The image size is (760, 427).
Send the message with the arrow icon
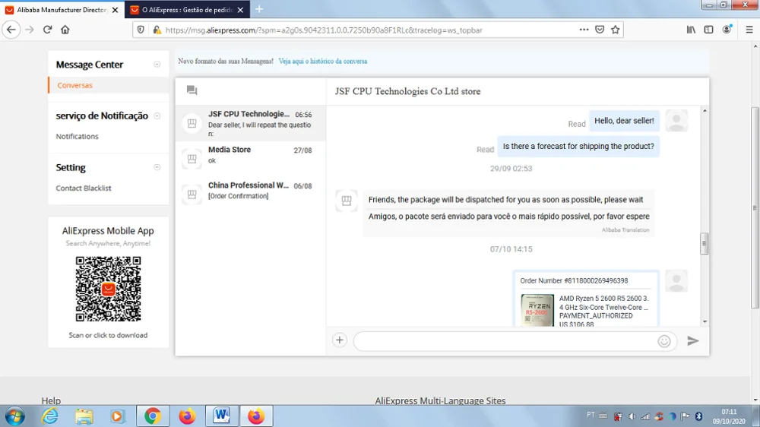tap(693, 340)
